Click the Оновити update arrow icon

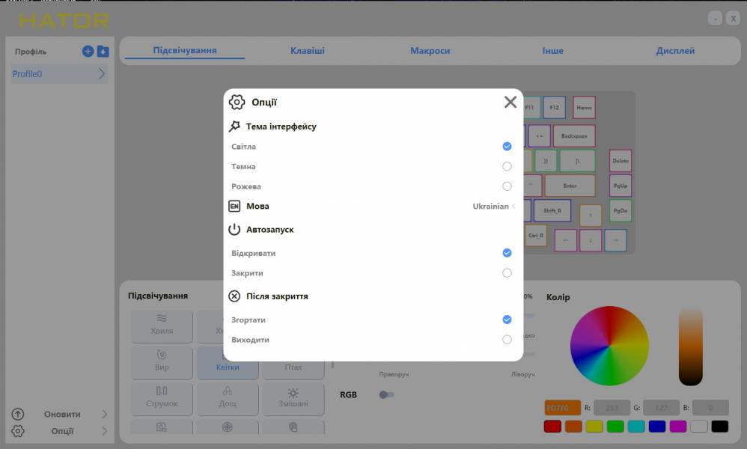pos(18,414)
